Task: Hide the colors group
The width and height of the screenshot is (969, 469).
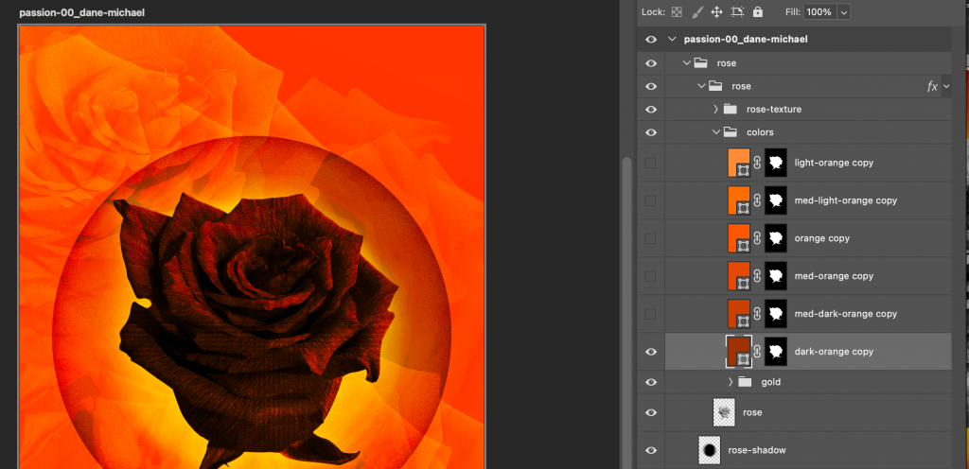Action: [651, 132]
